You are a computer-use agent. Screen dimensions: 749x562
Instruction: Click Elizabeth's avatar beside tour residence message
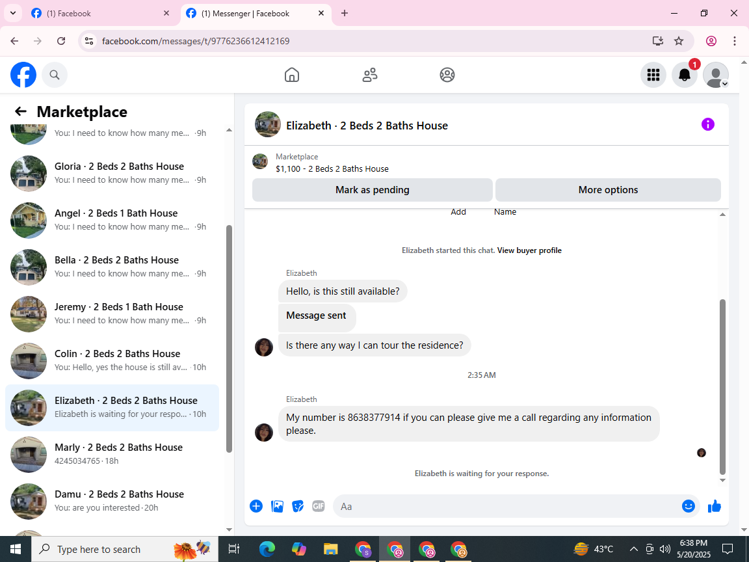[264, 347]
